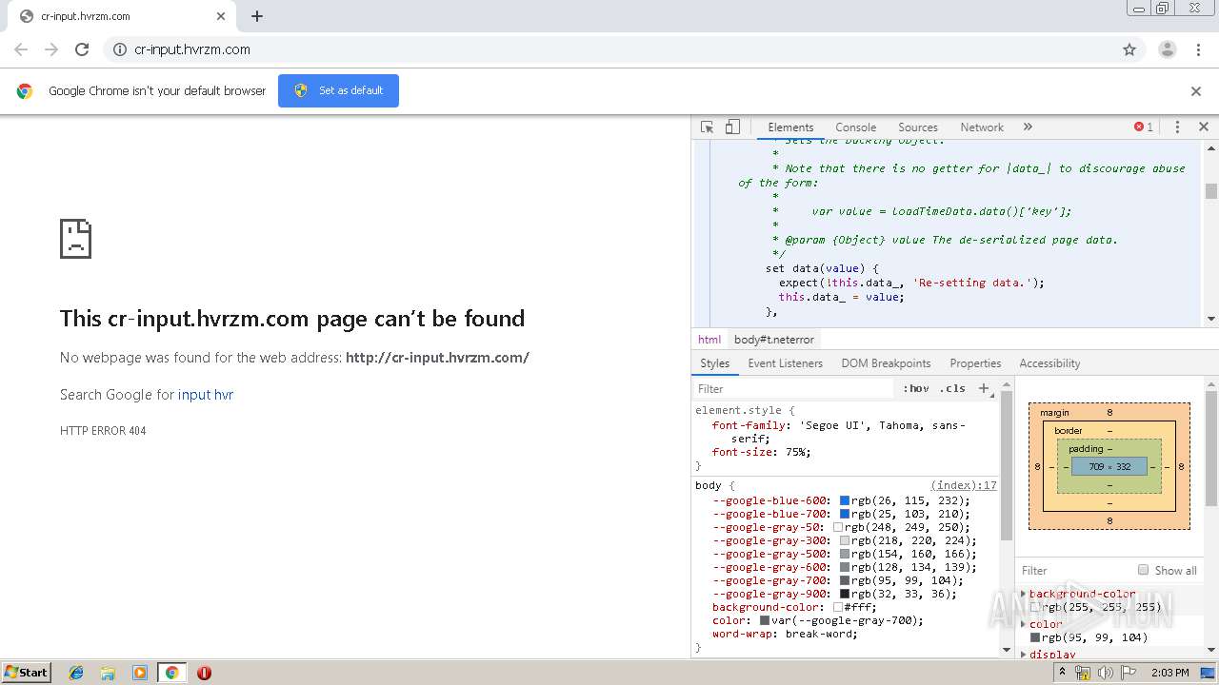Image resolution: width=1219 pixels, height=685 pixels.
Task: Open DevTools customize three-dot menu
Action: tap(1177, 127)
